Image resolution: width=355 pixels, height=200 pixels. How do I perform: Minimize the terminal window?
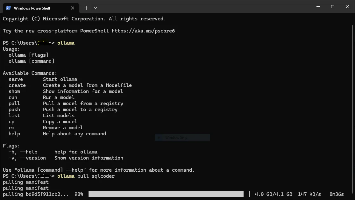tap(318, 7)
